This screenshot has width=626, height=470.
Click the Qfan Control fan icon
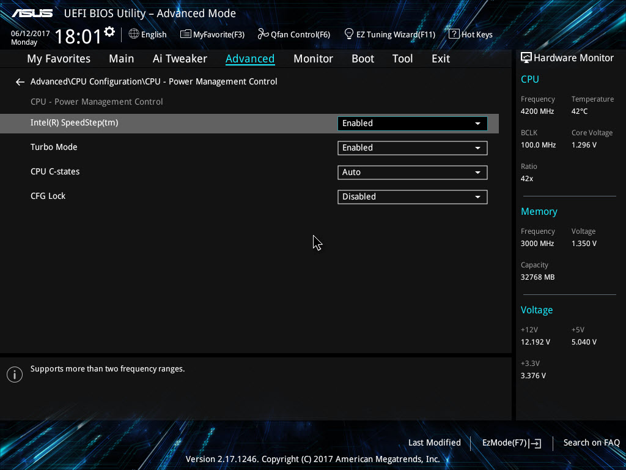click(x=263, y=34)
